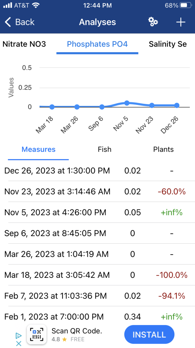This screenshot has height=348, width=195.
Task: Tap the Back chevron arrow
Action: click(8, 22)
